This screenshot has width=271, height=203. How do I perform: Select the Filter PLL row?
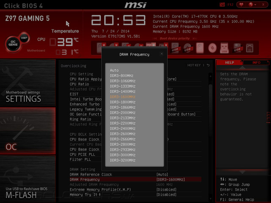(x=135, y=159)
